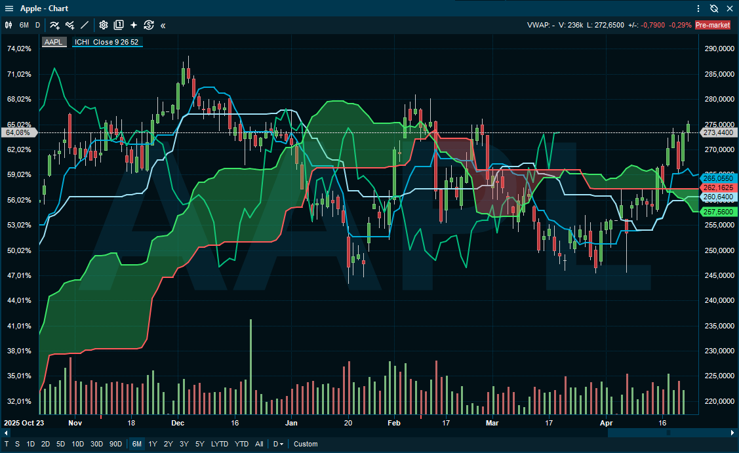Click the right scroll arrow of the timeline
Viewport: 739px width, 453px height.
(732, 433)
